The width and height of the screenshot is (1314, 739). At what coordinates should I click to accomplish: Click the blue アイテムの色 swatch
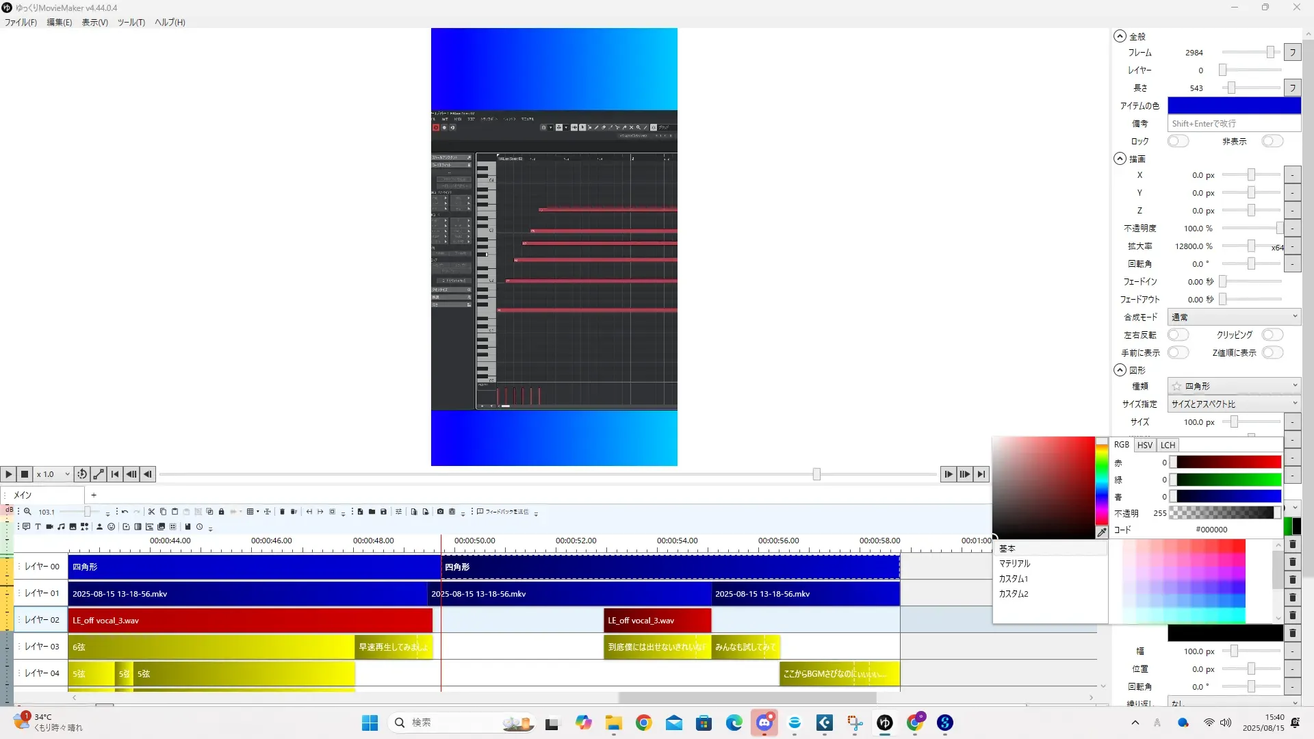[x=1233, y=105]
